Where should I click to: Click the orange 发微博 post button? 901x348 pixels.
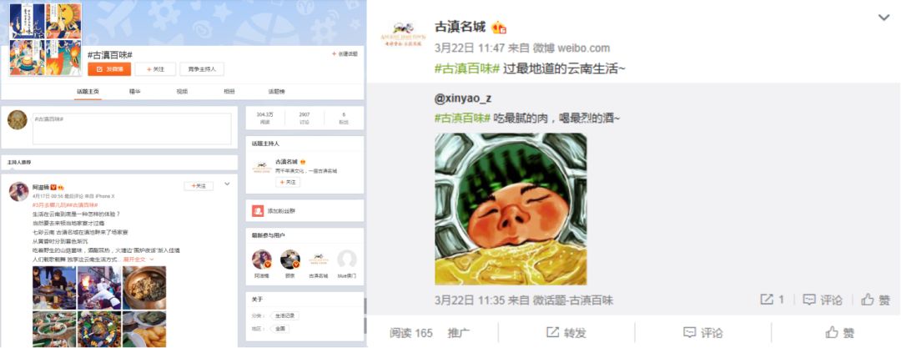(109, 69)
